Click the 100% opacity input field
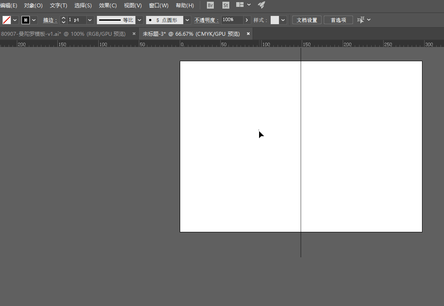Viewport: 444px width, 306px height. (x=232, y=20)
